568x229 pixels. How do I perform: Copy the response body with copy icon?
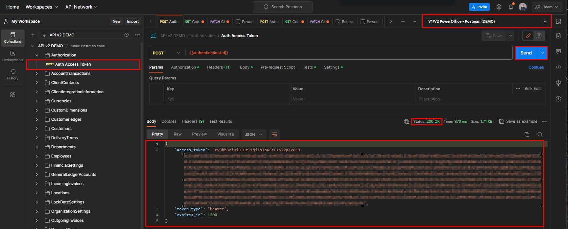point(527,135)
